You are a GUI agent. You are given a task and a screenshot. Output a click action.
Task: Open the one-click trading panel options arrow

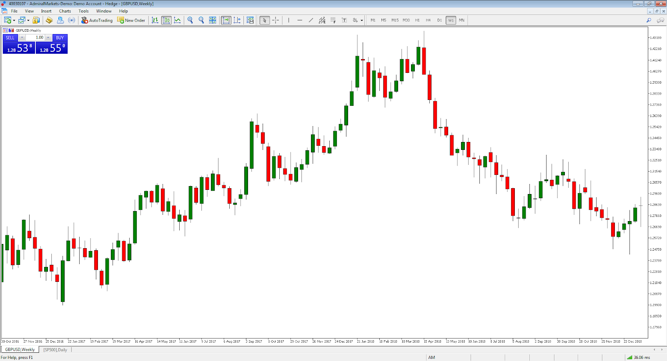(22, 37)
